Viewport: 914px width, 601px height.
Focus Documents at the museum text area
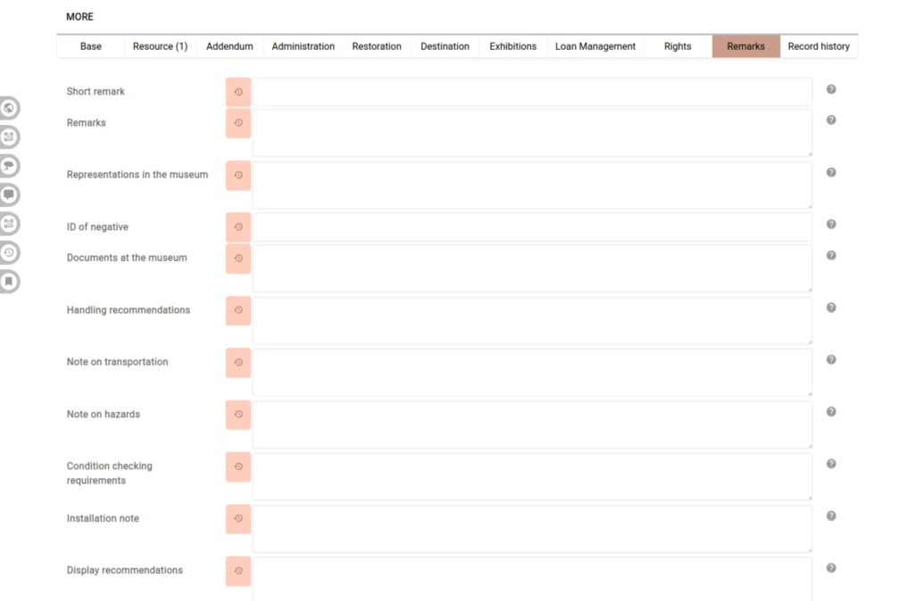click(532, 268)
